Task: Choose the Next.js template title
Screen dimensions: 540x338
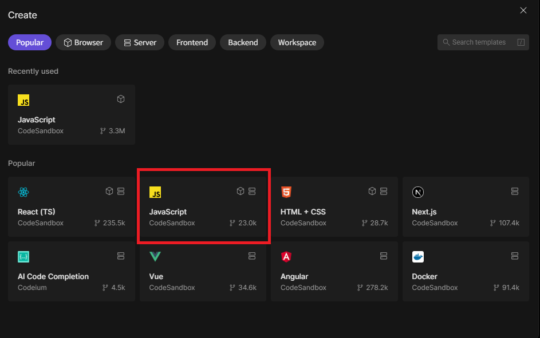Action: pos(424,212)
